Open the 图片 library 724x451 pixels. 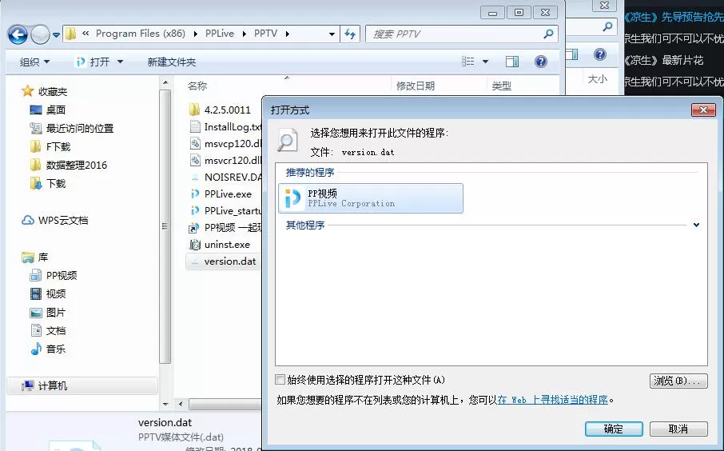(48, 313)
